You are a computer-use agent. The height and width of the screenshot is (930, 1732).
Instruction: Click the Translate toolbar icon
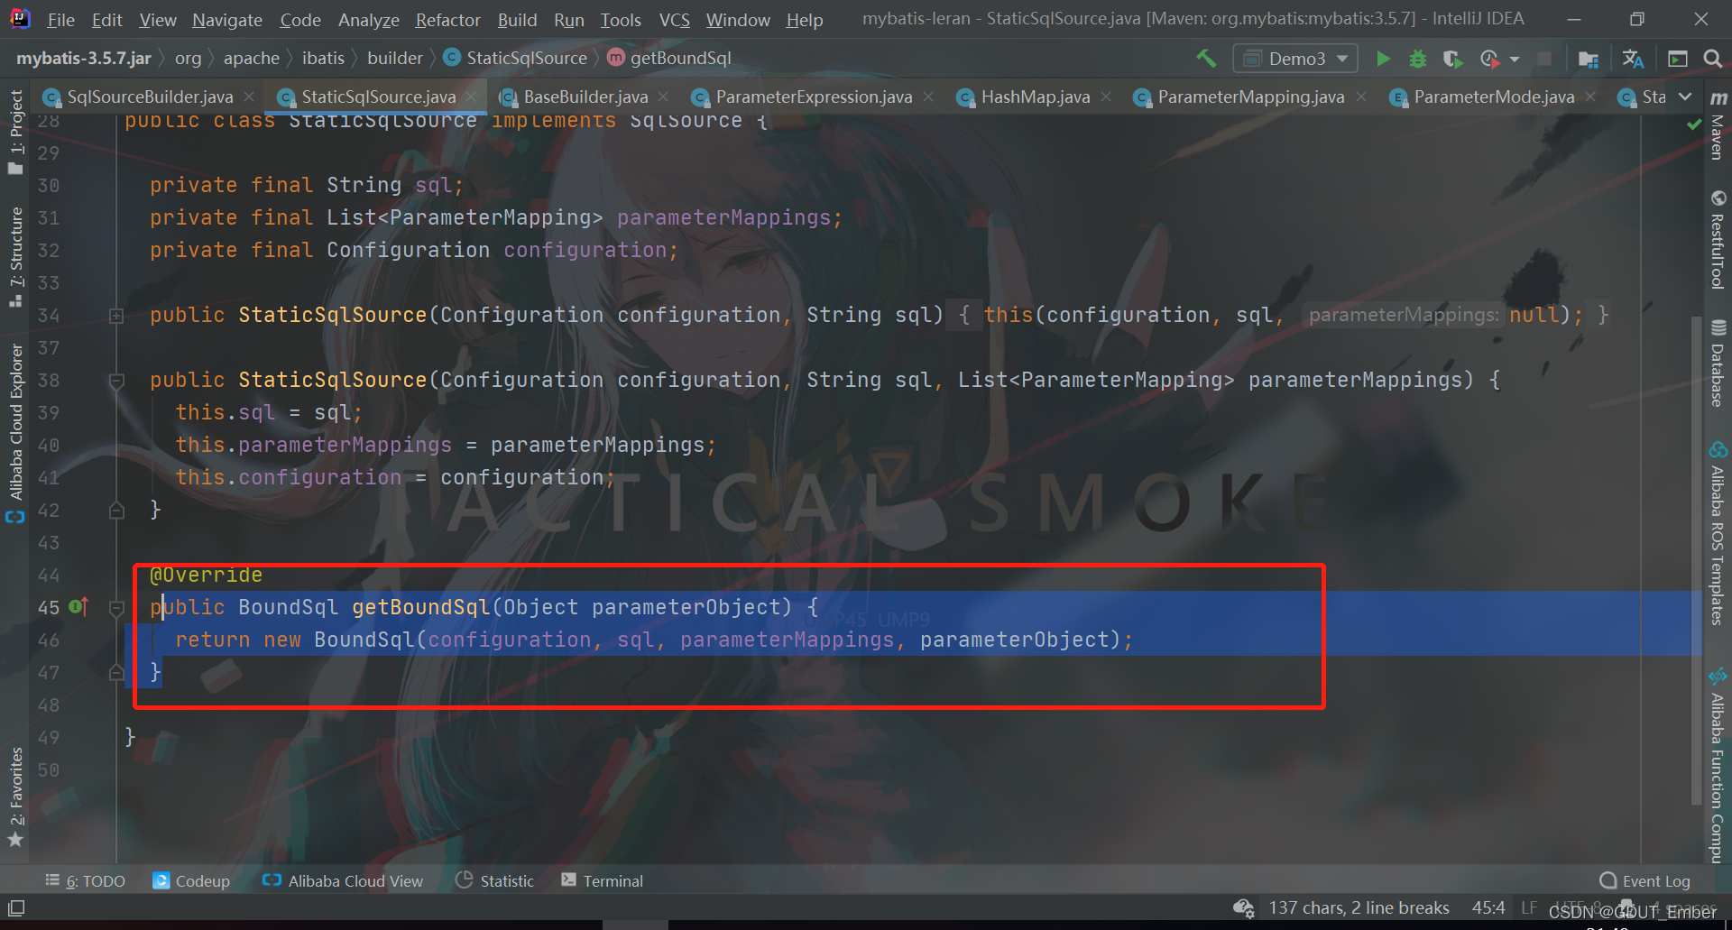click(1633, 59)
